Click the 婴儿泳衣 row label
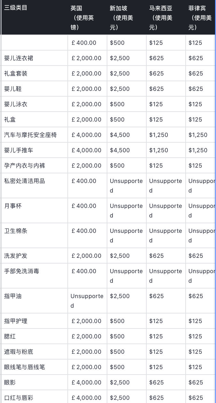Screen dimensions: 216x403 point(16,104)
